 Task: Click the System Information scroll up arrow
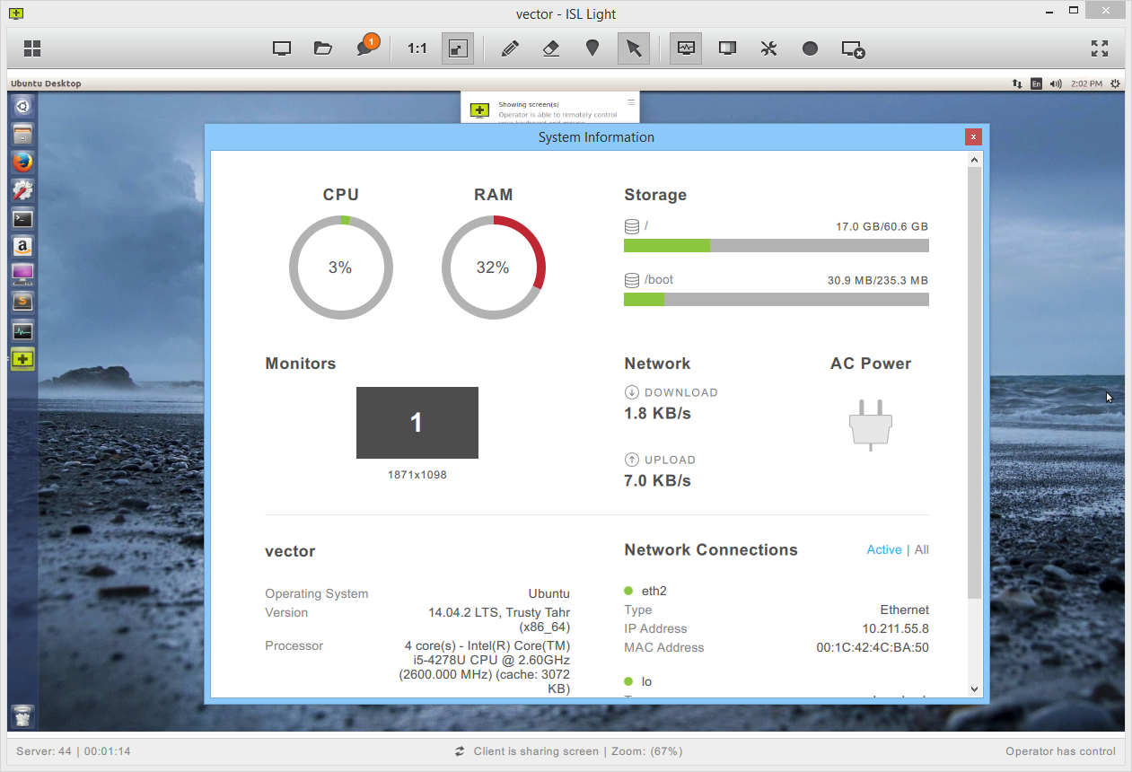[975, 160]
